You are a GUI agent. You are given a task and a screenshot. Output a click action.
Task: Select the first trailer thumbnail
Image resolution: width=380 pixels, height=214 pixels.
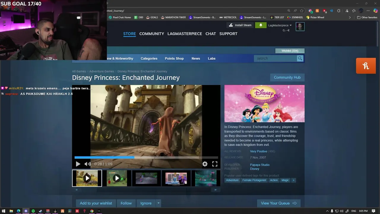[87, 178]
